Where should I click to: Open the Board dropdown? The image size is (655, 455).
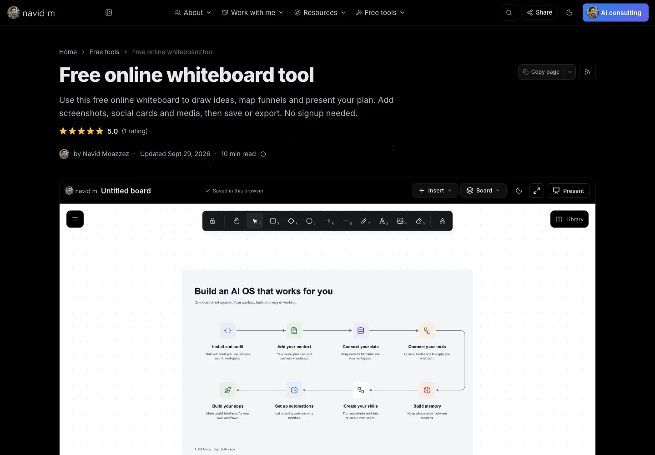(x=484, y=191)
